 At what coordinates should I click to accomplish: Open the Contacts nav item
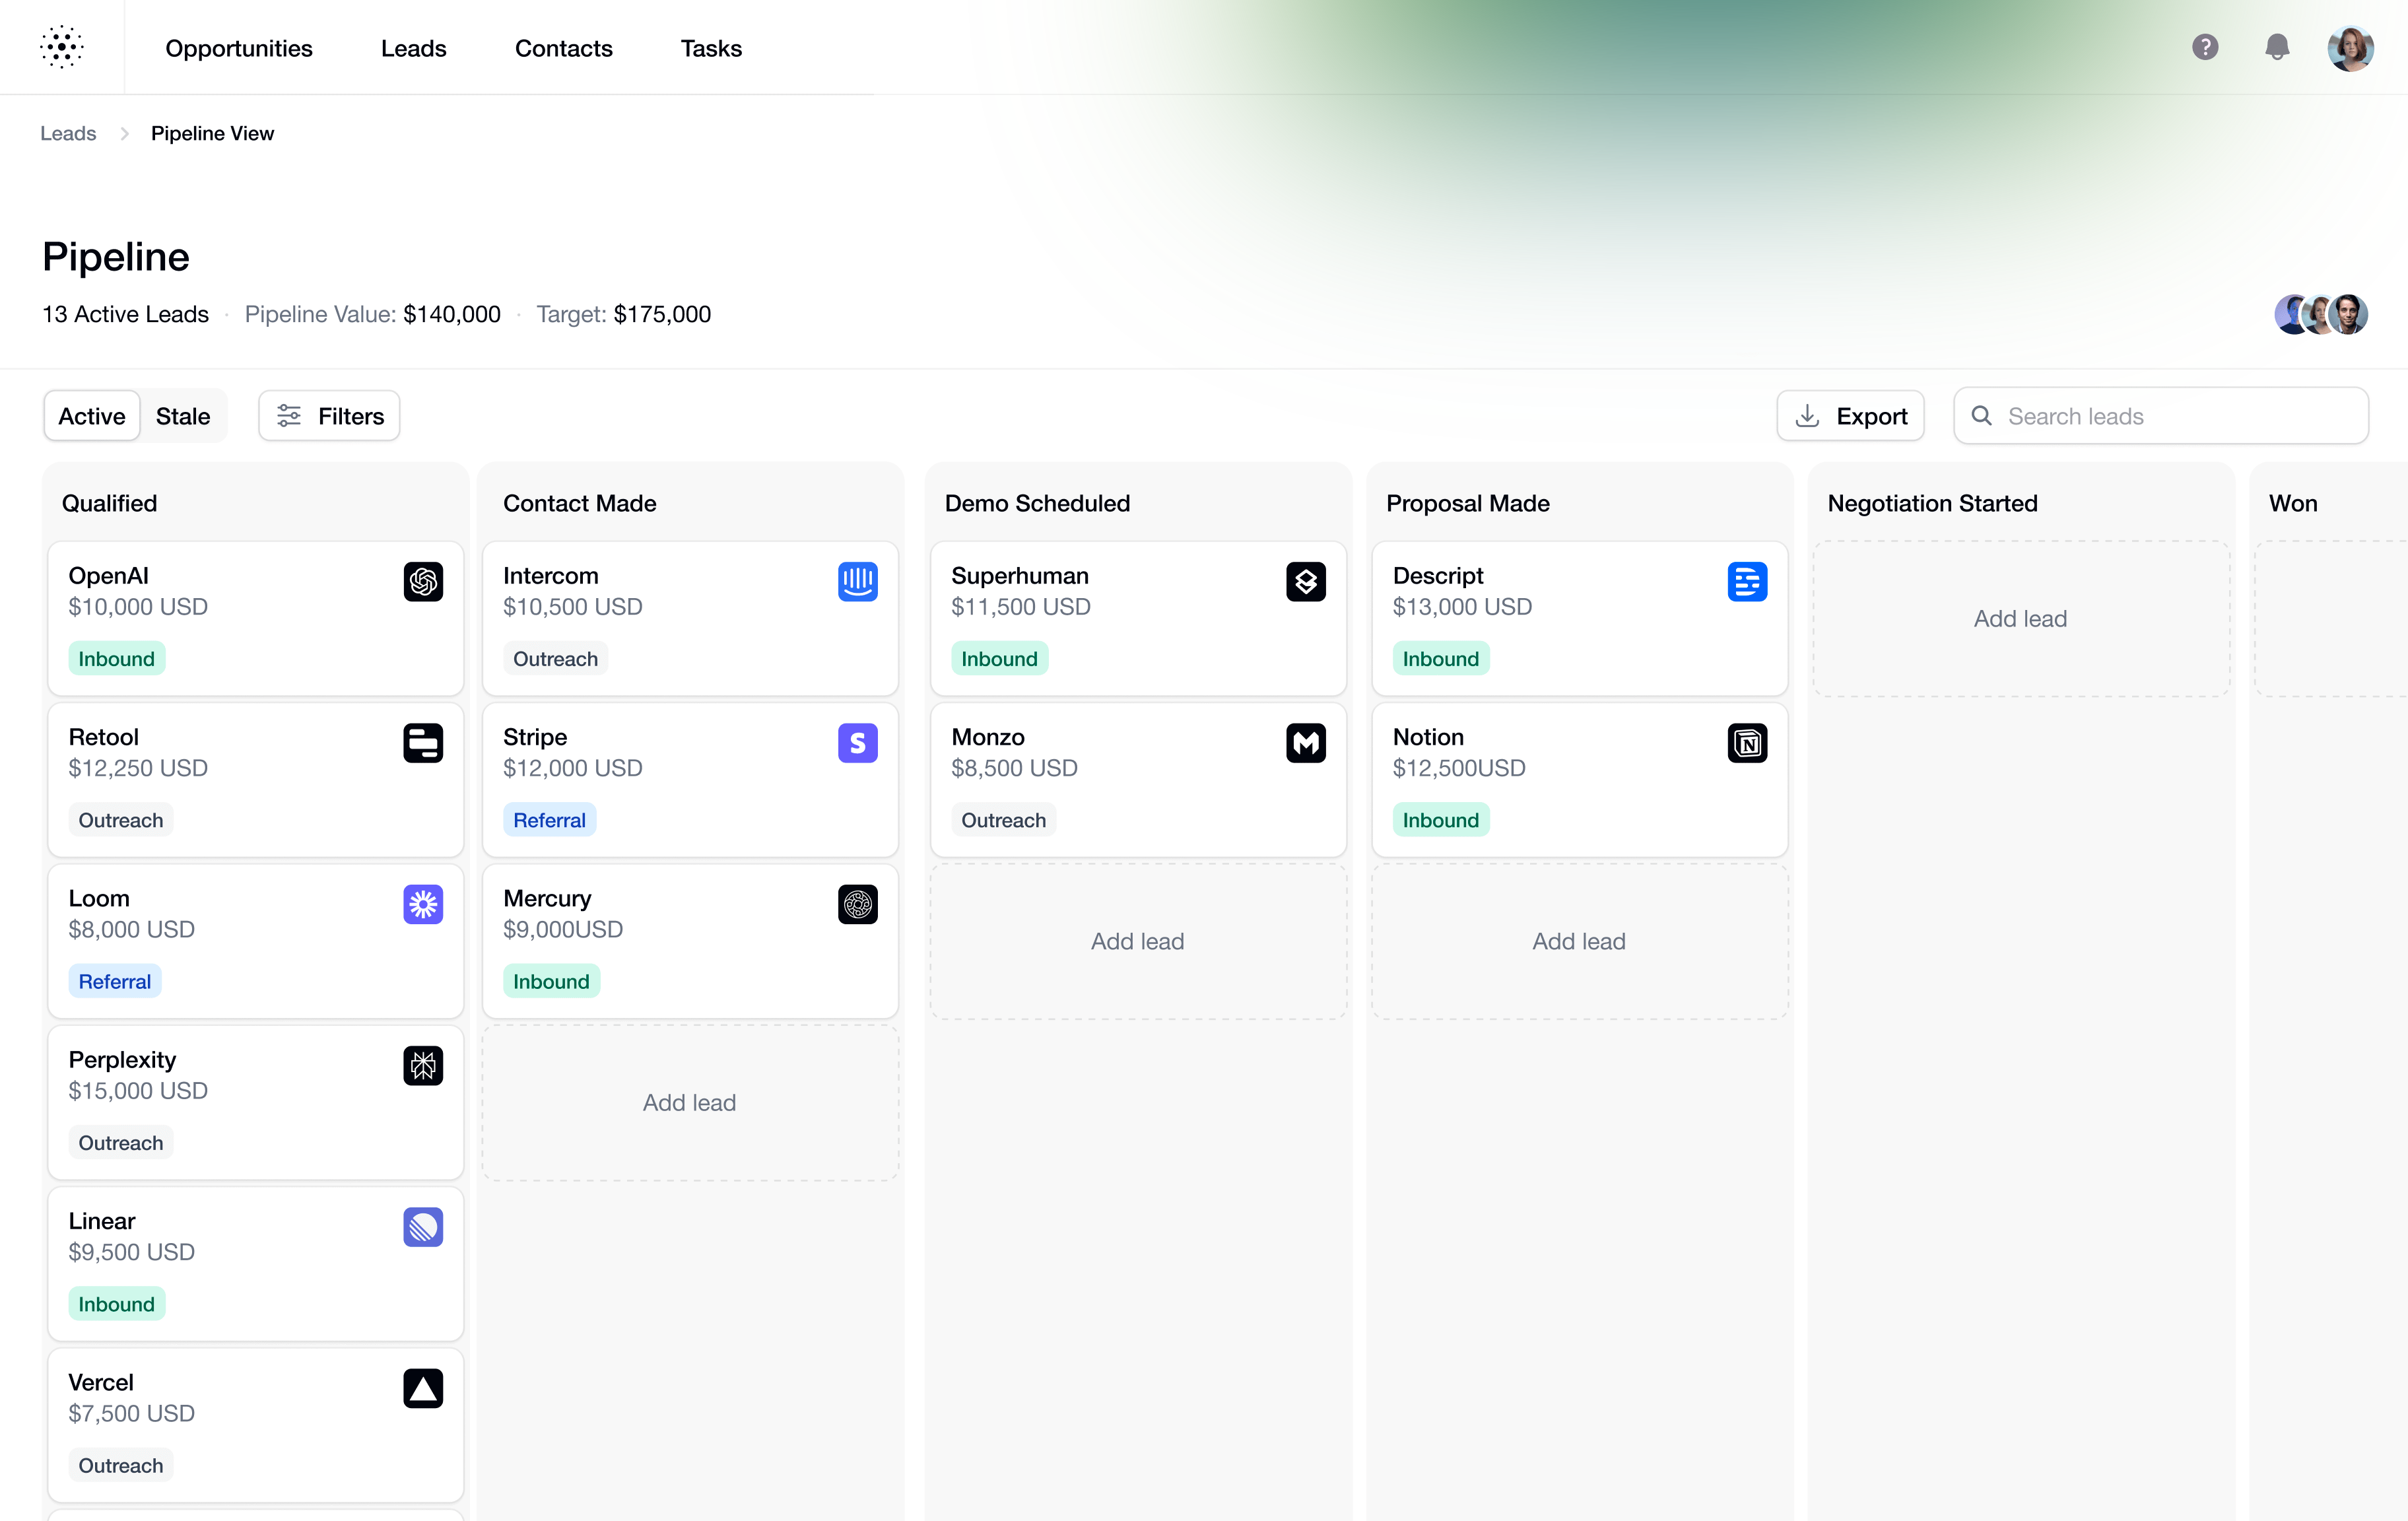point(563,48)
